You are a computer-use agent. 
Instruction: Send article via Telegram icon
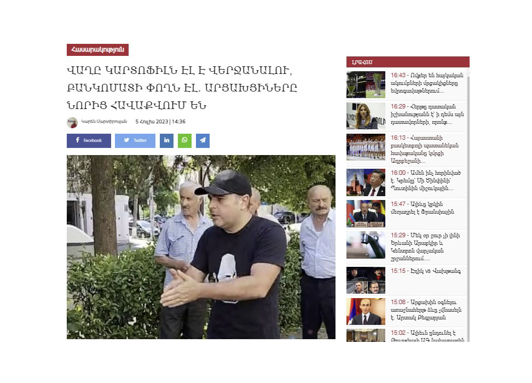203,141
